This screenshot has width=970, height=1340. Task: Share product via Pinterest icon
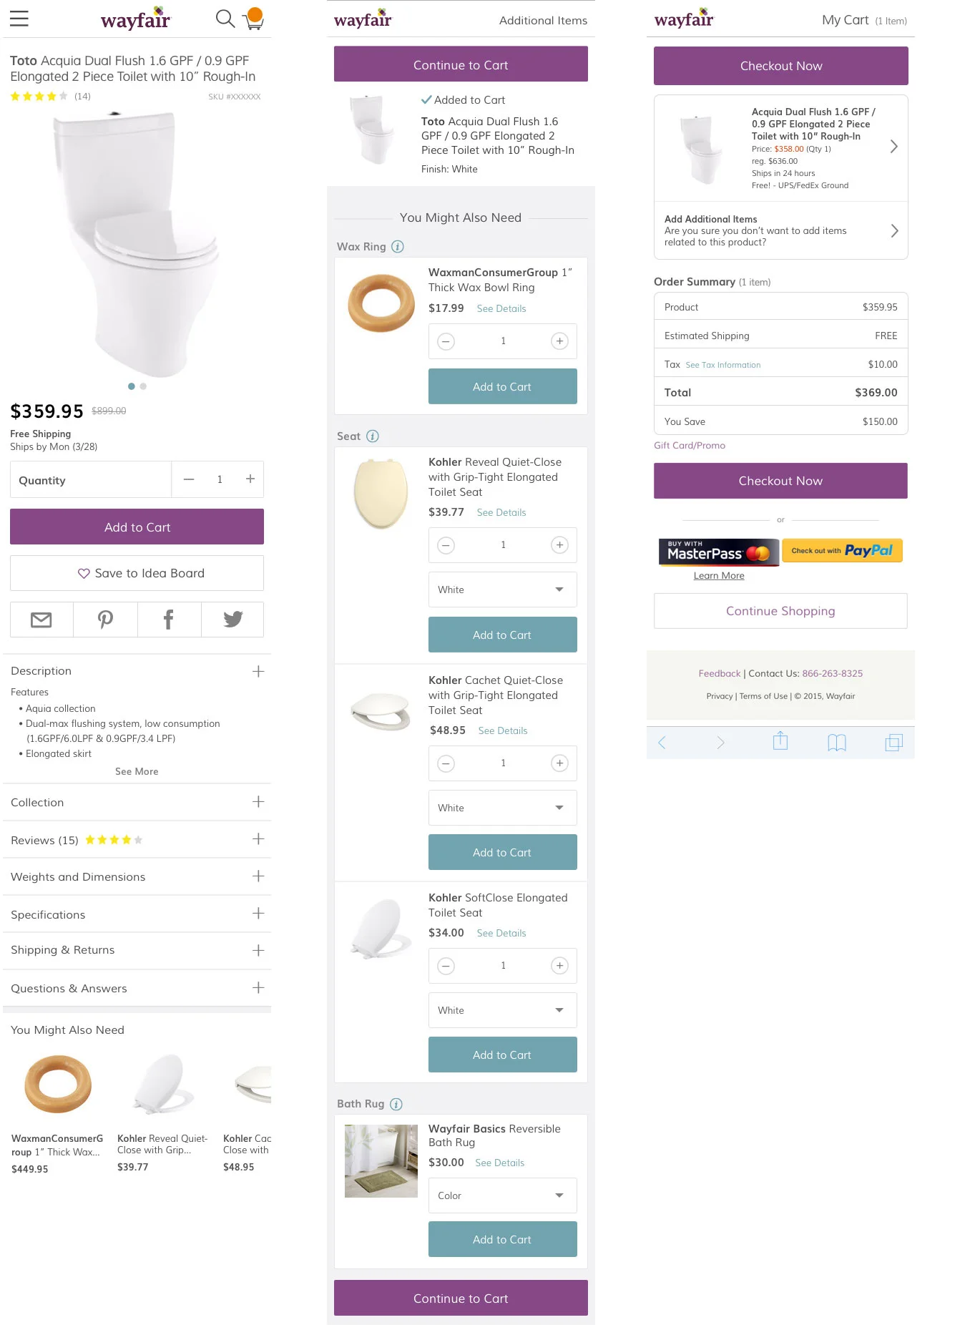[105, 620]
